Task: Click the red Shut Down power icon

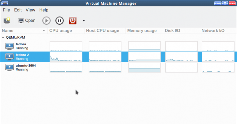Action: point(73,21)
